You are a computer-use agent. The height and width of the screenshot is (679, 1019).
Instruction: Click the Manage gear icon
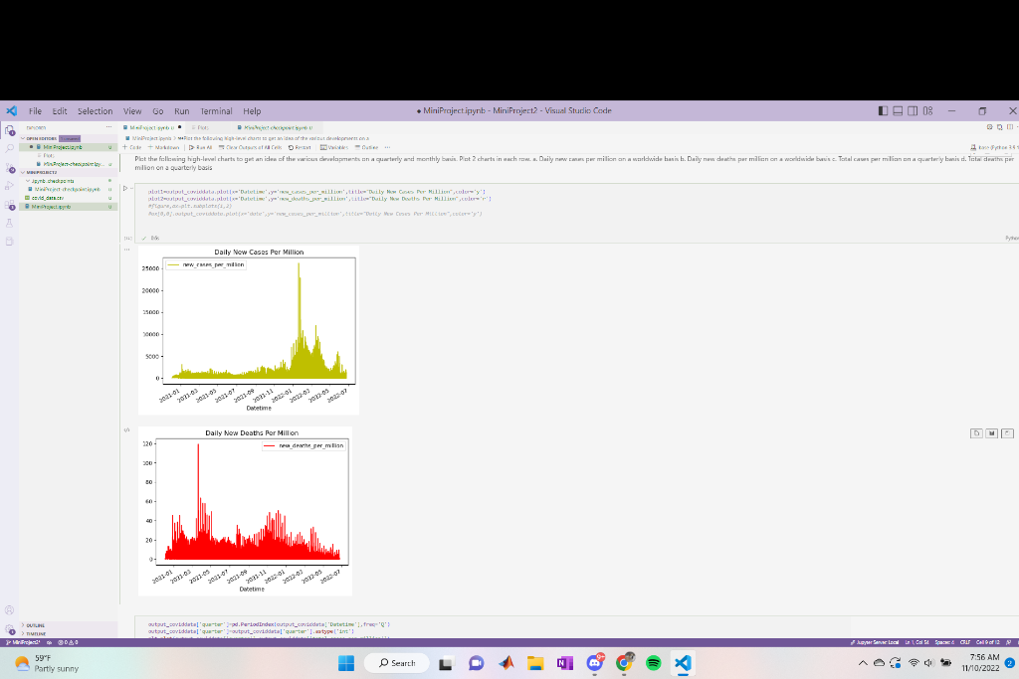point(10,629)
